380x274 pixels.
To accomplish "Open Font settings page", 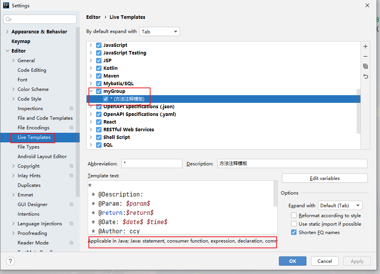I will pos(22,79).
